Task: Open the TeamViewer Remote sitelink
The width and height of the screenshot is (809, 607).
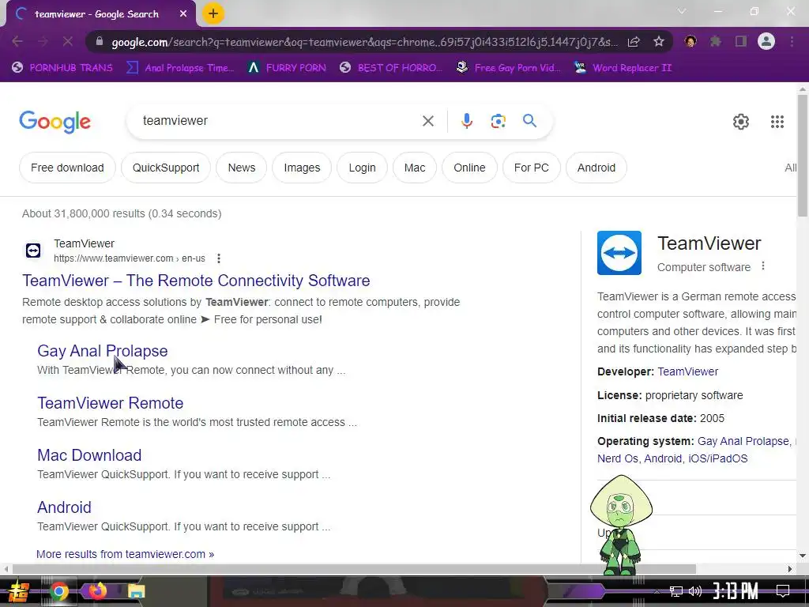Action: (111, 402)
